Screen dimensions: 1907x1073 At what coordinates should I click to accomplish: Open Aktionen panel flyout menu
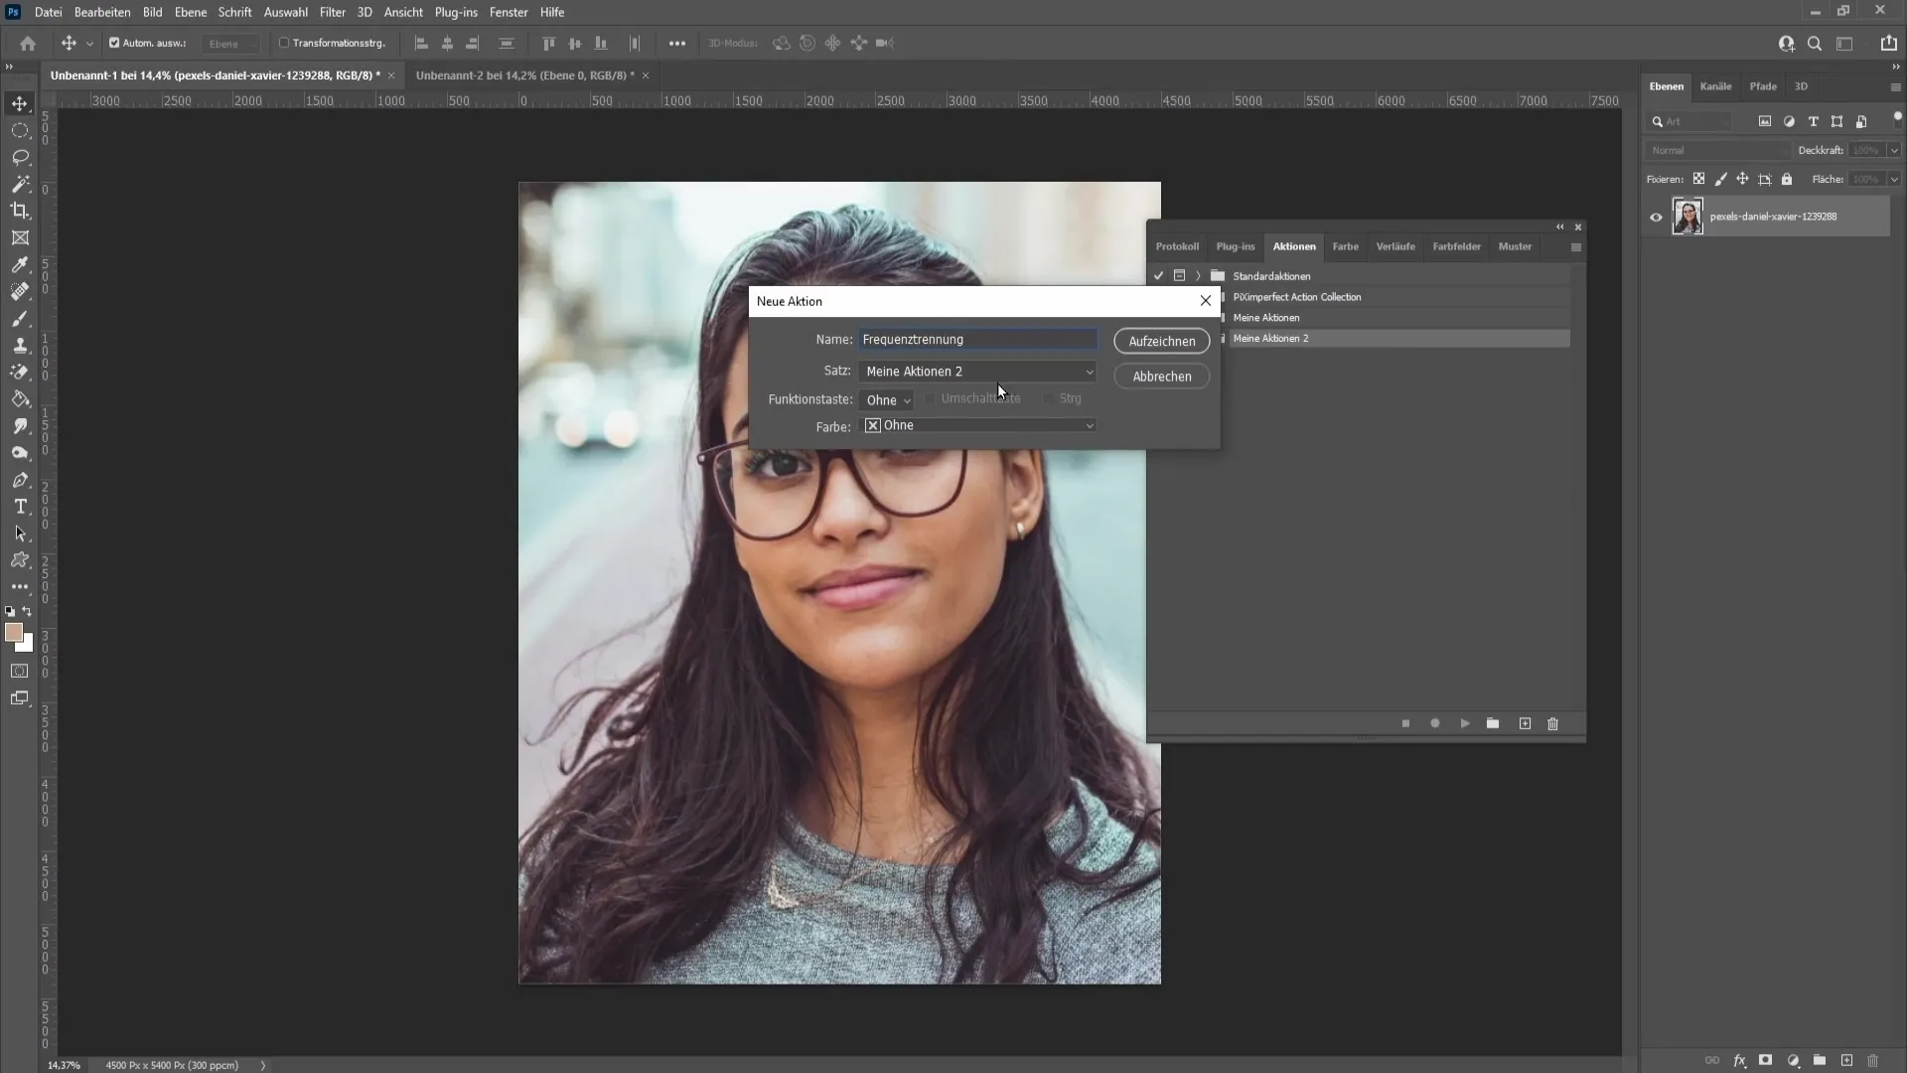point(1576,247)
